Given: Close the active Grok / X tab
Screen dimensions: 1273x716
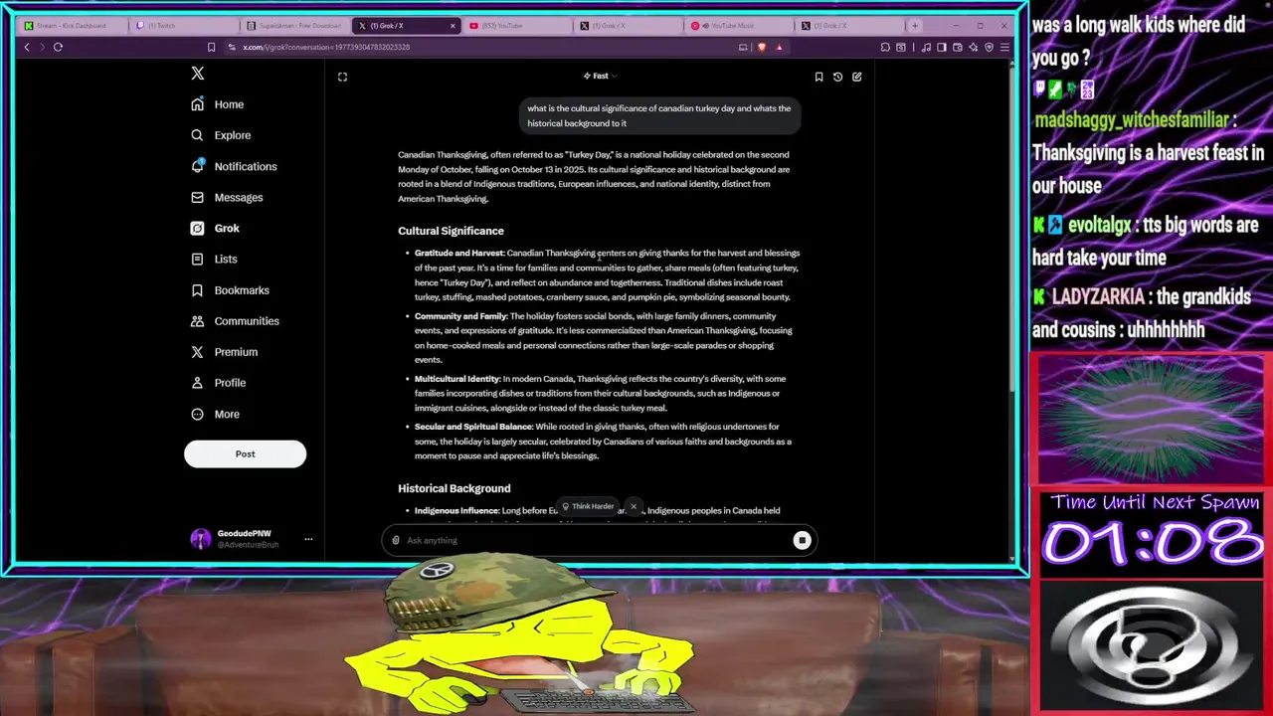Looking at the screenshot, I should click(x=453, y=26).
